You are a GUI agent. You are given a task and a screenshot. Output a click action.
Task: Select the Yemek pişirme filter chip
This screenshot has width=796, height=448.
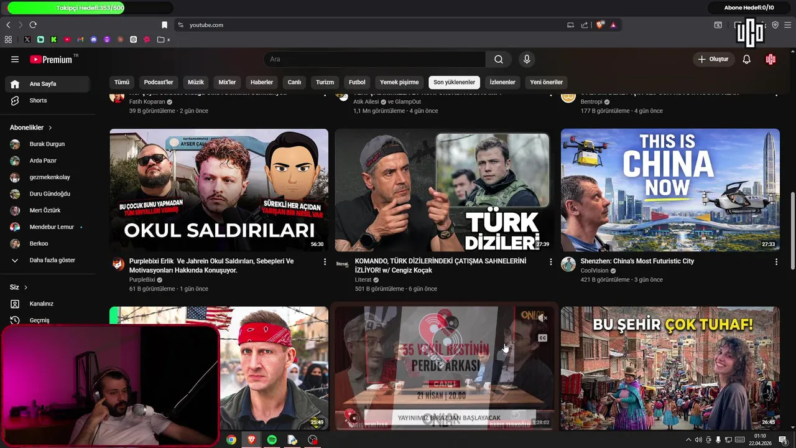(x=399, y=82)
